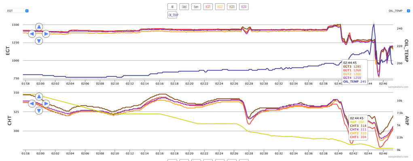The image size is (413, 161).
Task: Toggle the EGT4 series visibility
Action: coord(244,6)
